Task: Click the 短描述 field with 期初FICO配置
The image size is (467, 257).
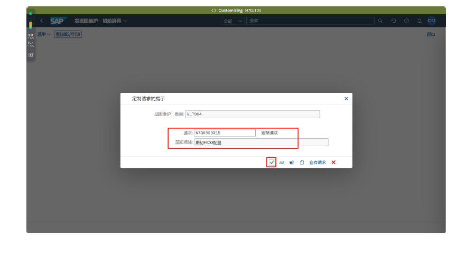Action: [x=261, y=142]
